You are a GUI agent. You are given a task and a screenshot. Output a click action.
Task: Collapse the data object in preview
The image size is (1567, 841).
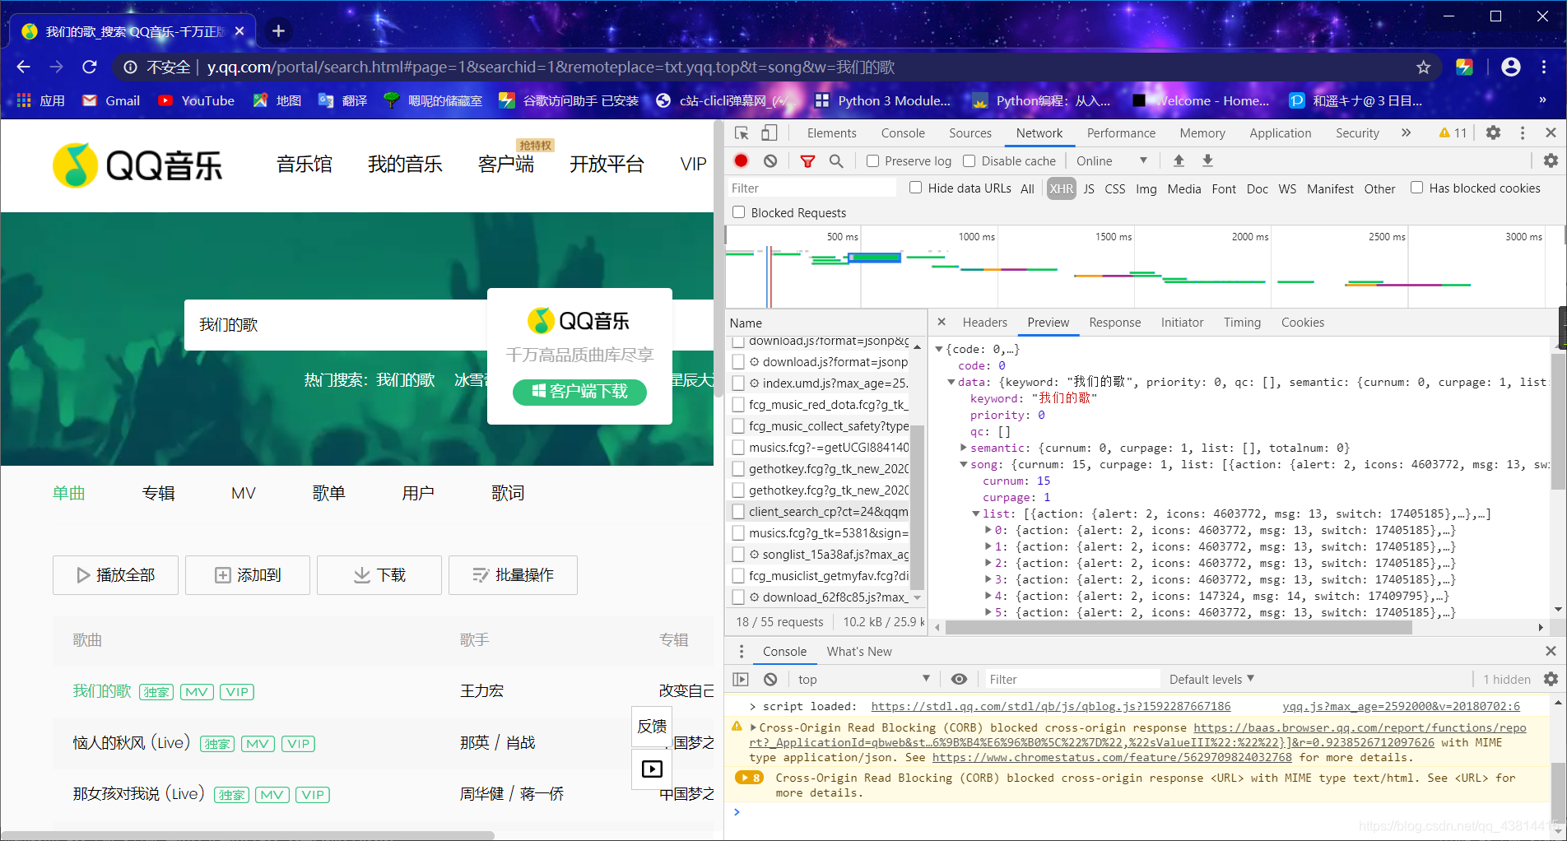[x=951, y=383]
